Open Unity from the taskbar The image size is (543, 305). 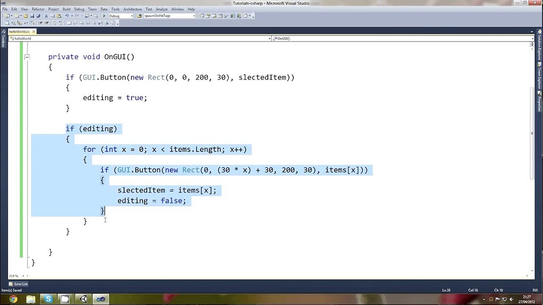pos(83,299)
